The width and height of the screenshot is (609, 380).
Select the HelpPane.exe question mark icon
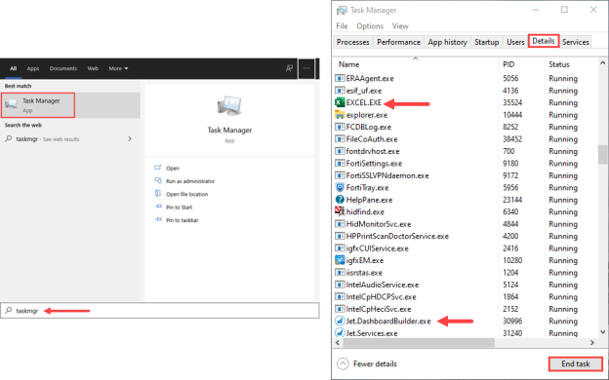click(x=340, y=200)
